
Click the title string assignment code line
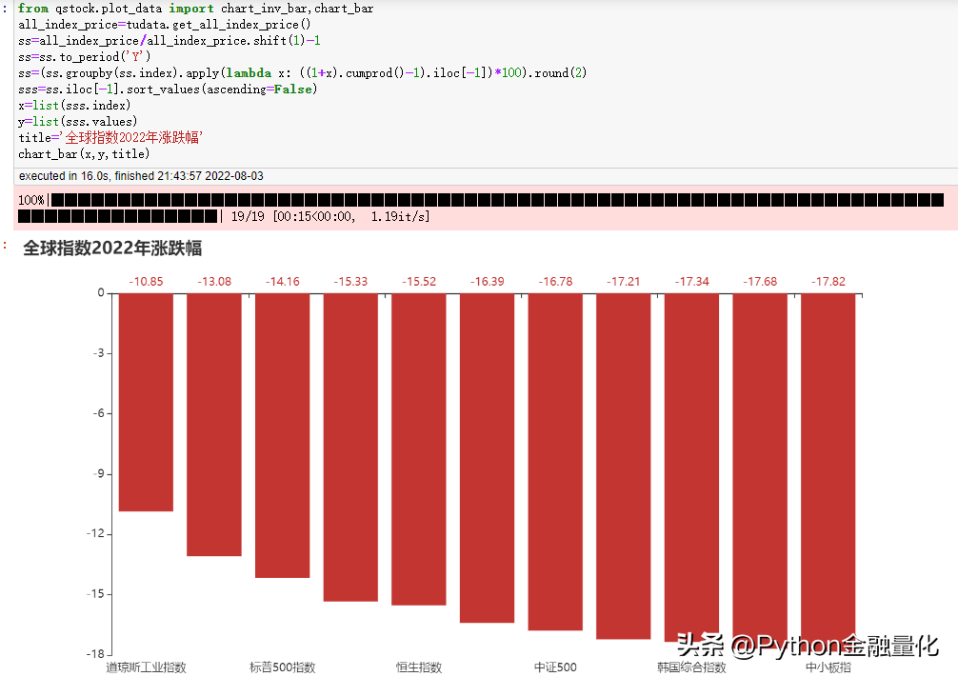pyautogui.click(x=110, y=137)
